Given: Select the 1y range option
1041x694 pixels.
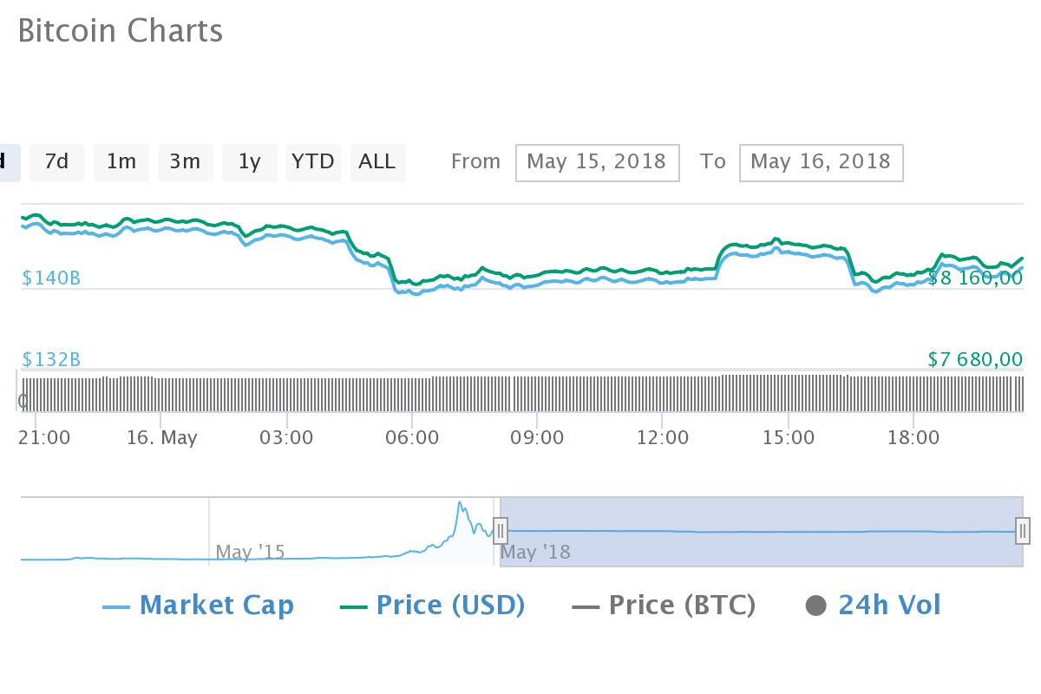Looking at the screenshot, I should click(249, 162).
